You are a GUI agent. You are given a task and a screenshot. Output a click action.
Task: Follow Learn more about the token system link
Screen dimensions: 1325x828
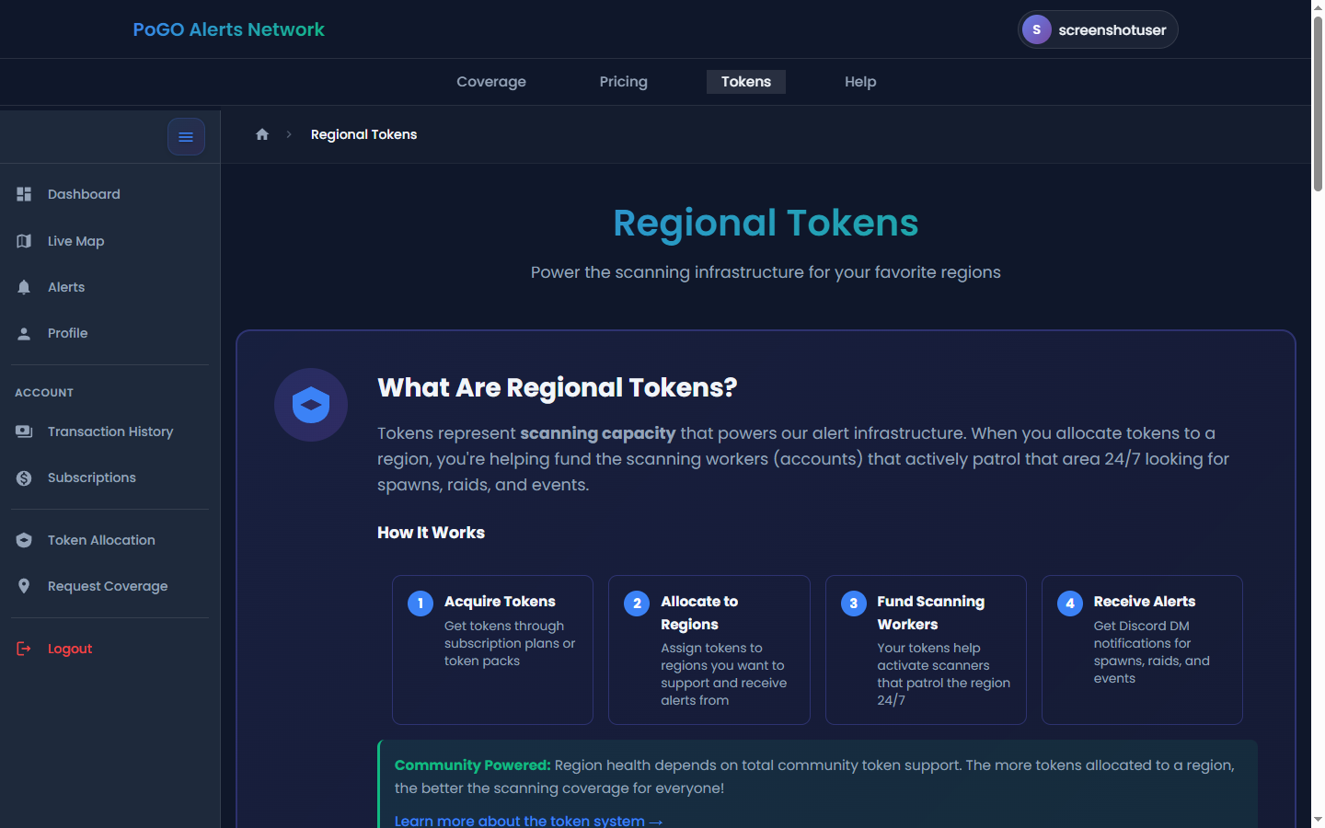(x=529, y=820)
